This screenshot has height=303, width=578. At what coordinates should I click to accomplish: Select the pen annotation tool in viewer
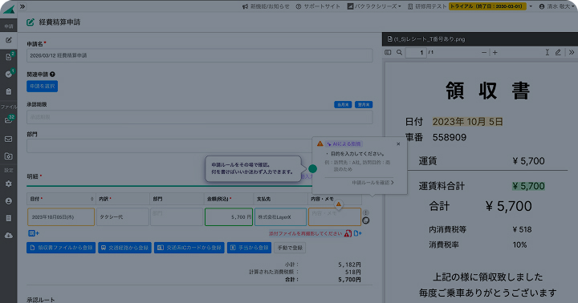coord(558,53)
